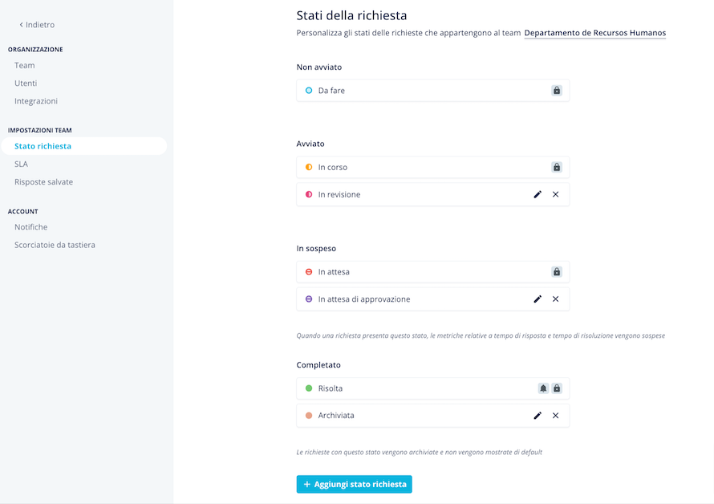This screenshot has height=504, width=714.
Task: Open Risposte salvate settings
Action: [43, 182]
